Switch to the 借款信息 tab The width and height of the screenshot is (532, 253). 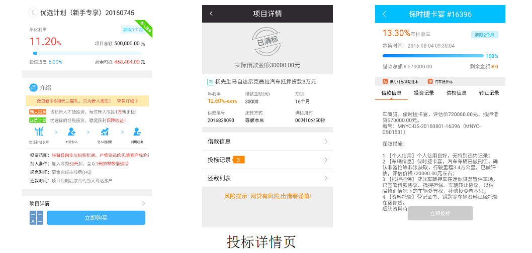(x=392, y=93)
